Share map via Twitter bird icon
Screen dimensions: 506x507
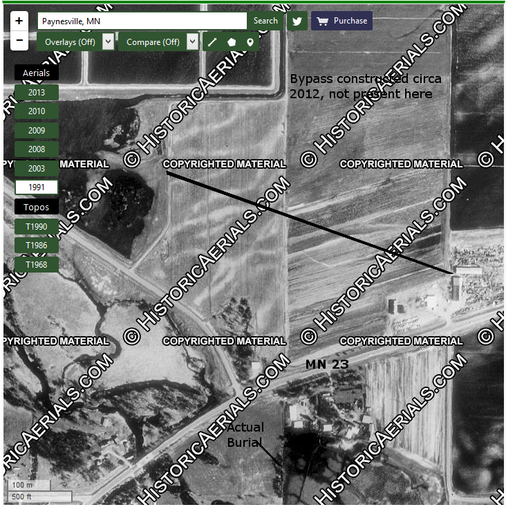pyautogui.click(x=297, y=21)
